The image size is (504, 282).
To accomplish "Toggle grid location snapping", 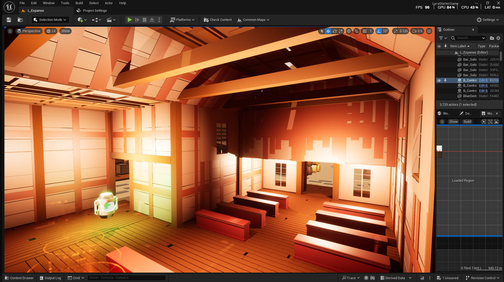I will pos(364,31).
